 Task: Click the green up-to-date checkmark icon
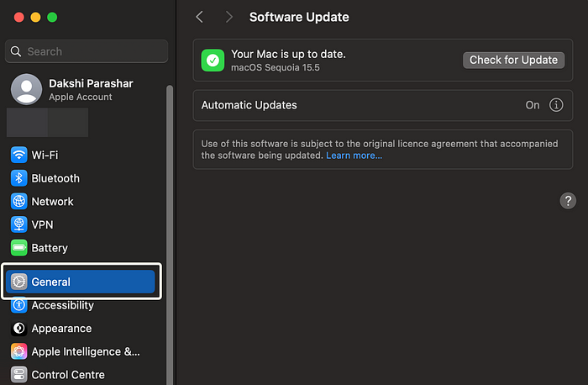click(x=213, y=60)
